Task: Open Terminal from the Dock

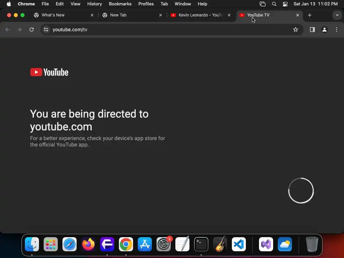Action: click(201, 244)
